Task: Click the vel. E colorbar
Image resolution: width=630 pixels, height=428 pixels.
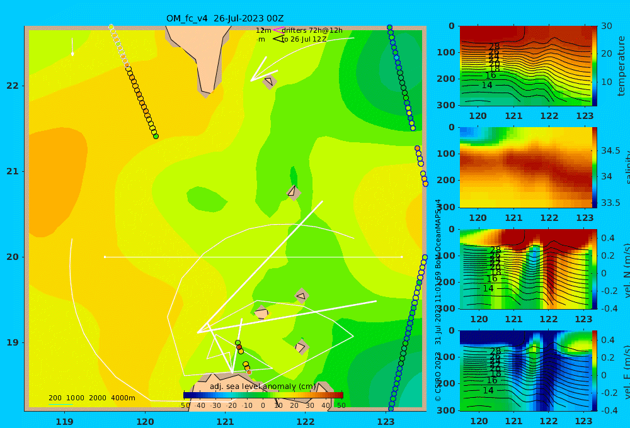Action: [x=594, y=371]
